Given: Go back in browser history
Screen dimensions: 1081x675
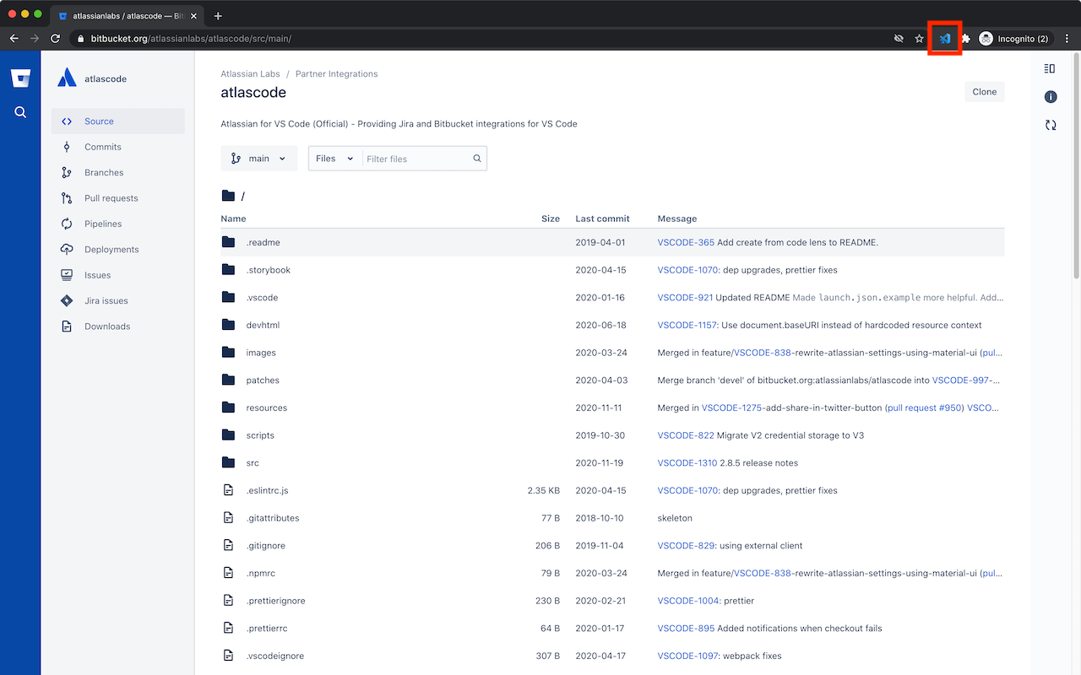Looking at the screenshot, I should pyautogui.click(x=14, y=39).
